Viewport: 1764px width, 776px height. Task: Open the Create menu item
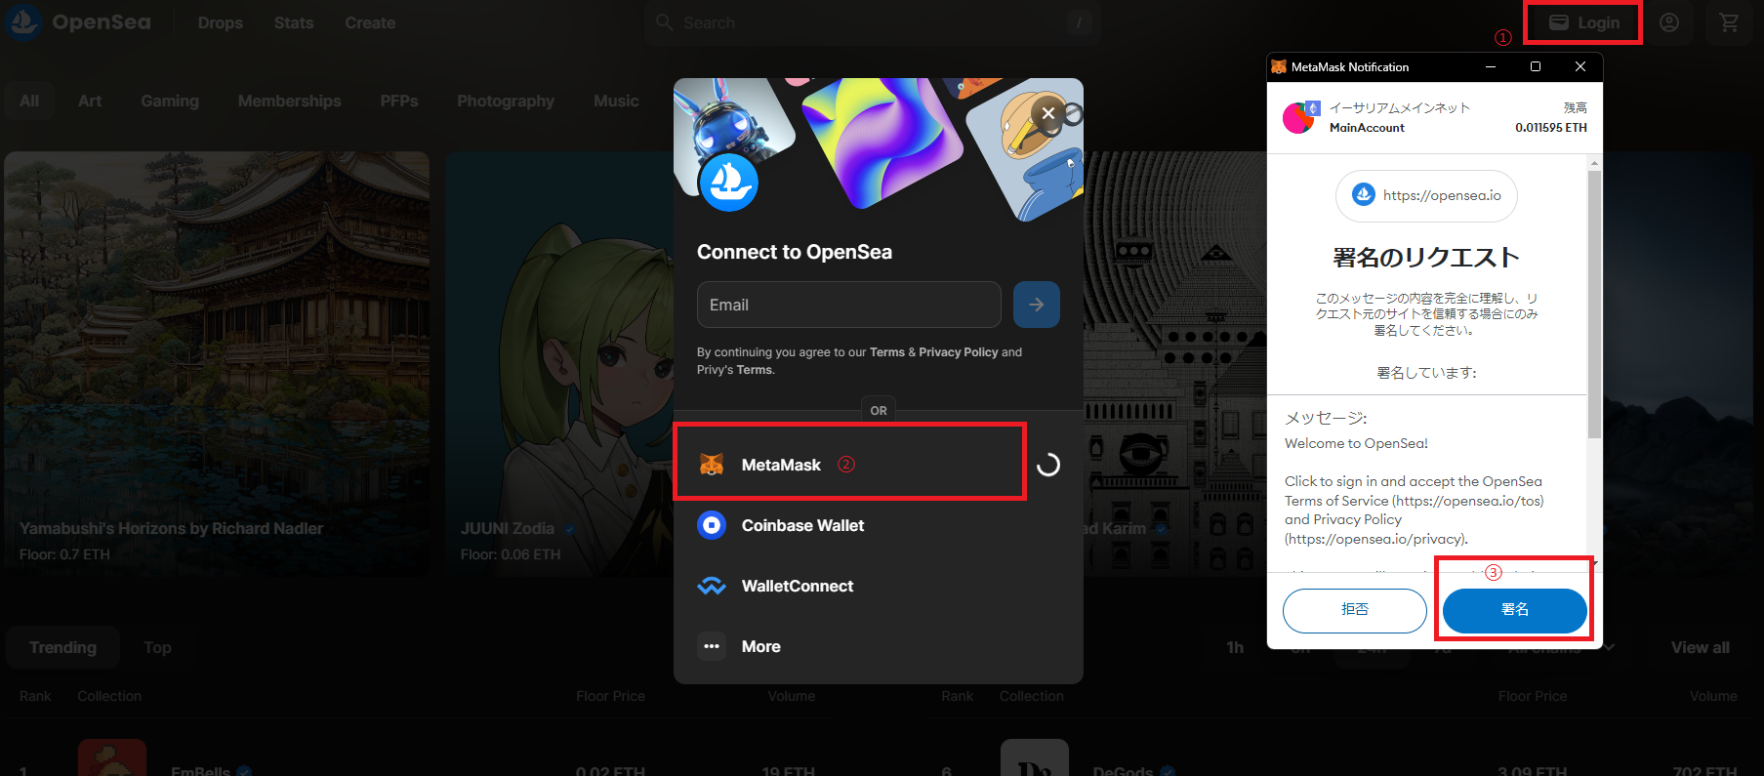tap(370, 22)
